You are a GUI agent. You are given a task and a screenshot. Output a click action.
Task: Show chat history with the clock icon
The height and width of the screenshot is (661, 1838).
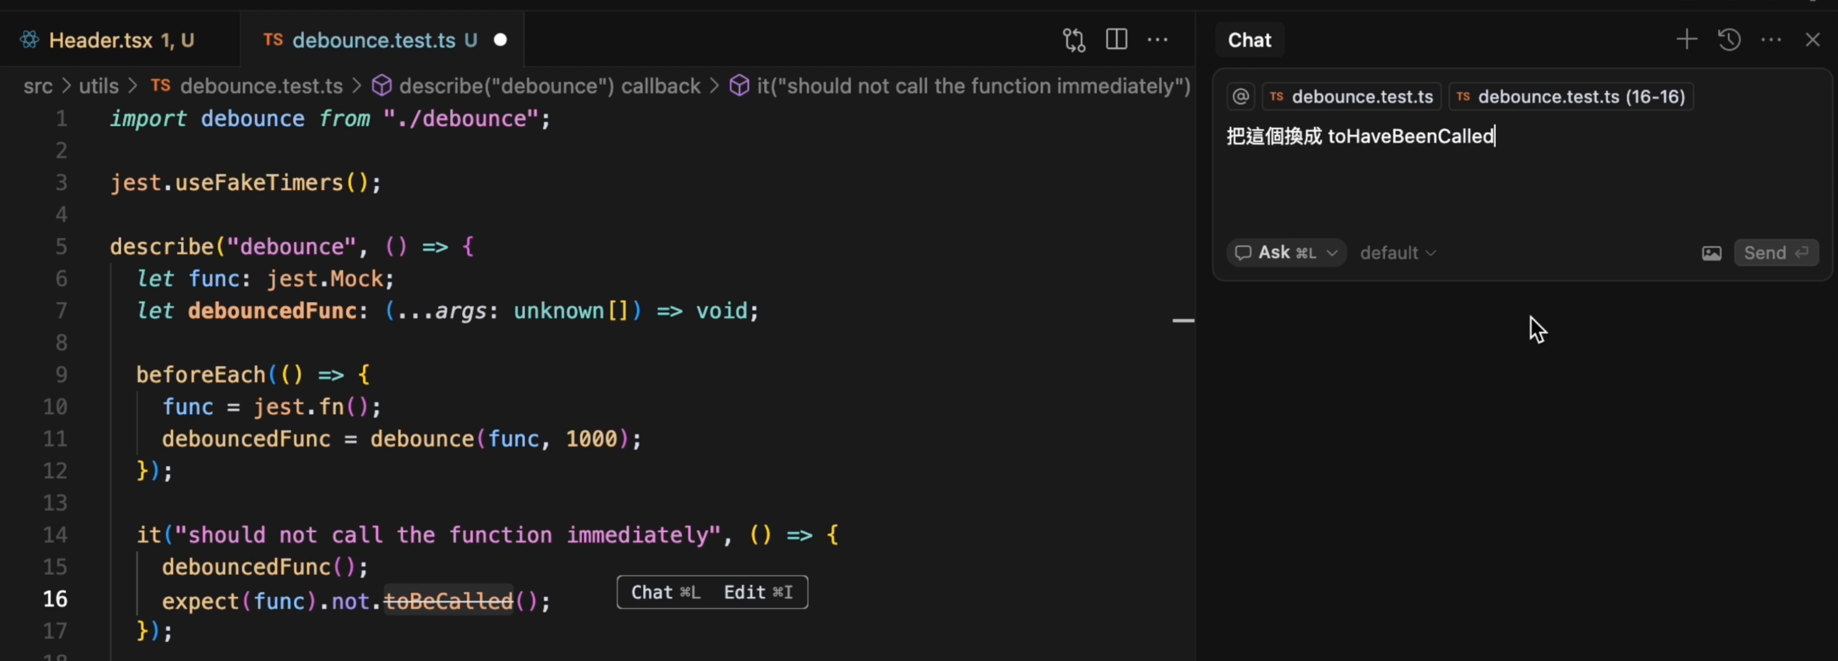click(x=1729, y=39)
